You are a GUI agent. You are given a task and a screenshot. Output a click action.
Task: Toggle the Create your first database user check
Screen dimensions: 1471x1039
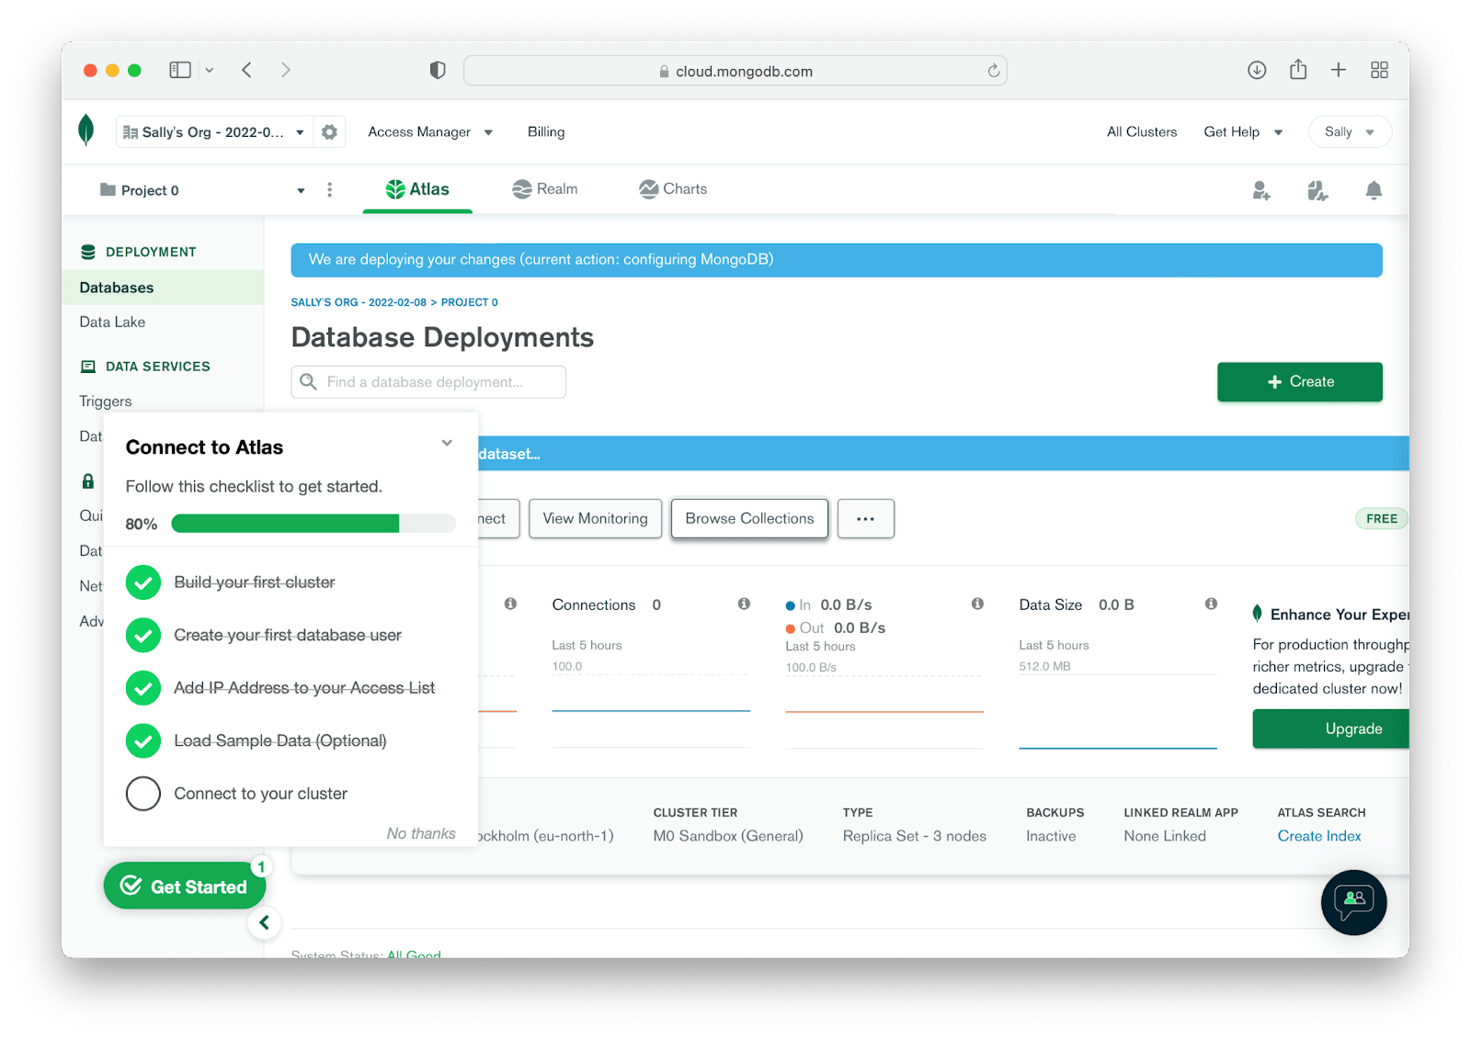click(143, 635)
